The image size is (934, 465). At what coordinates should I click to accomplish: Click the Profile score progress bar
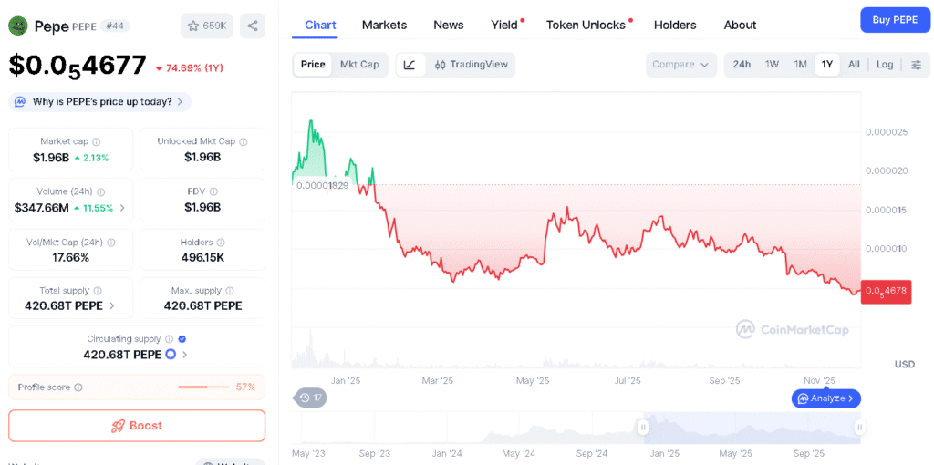203,387
